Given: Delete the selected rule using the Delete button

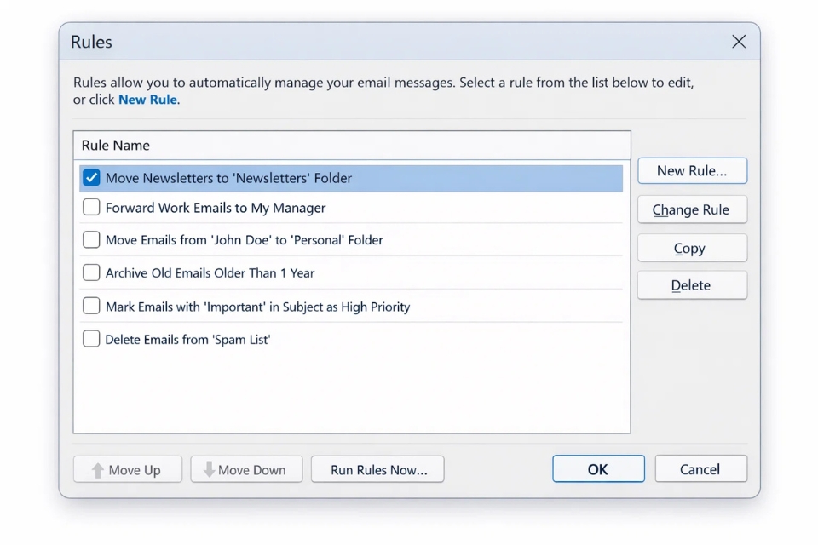Looking at the screenshot, I should click(691, 285).
